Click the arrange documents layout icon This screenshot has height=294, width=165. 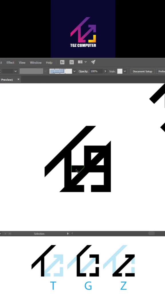click(80, 62)
